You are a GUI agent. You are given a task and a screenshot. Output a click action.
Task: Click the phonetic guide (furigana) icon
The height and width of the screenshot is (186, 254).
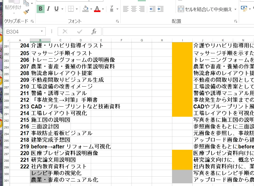pyautogui.click(x=112, y=9)
